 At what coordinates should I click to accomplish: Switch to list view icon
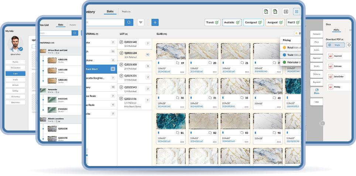285,11
